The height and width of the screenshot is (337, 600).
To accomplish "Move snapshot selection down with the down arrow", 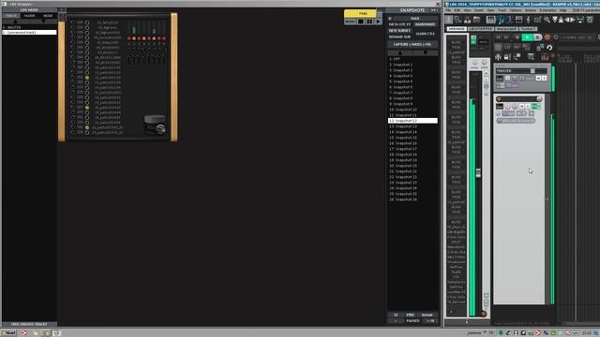I will coord(425,53).
